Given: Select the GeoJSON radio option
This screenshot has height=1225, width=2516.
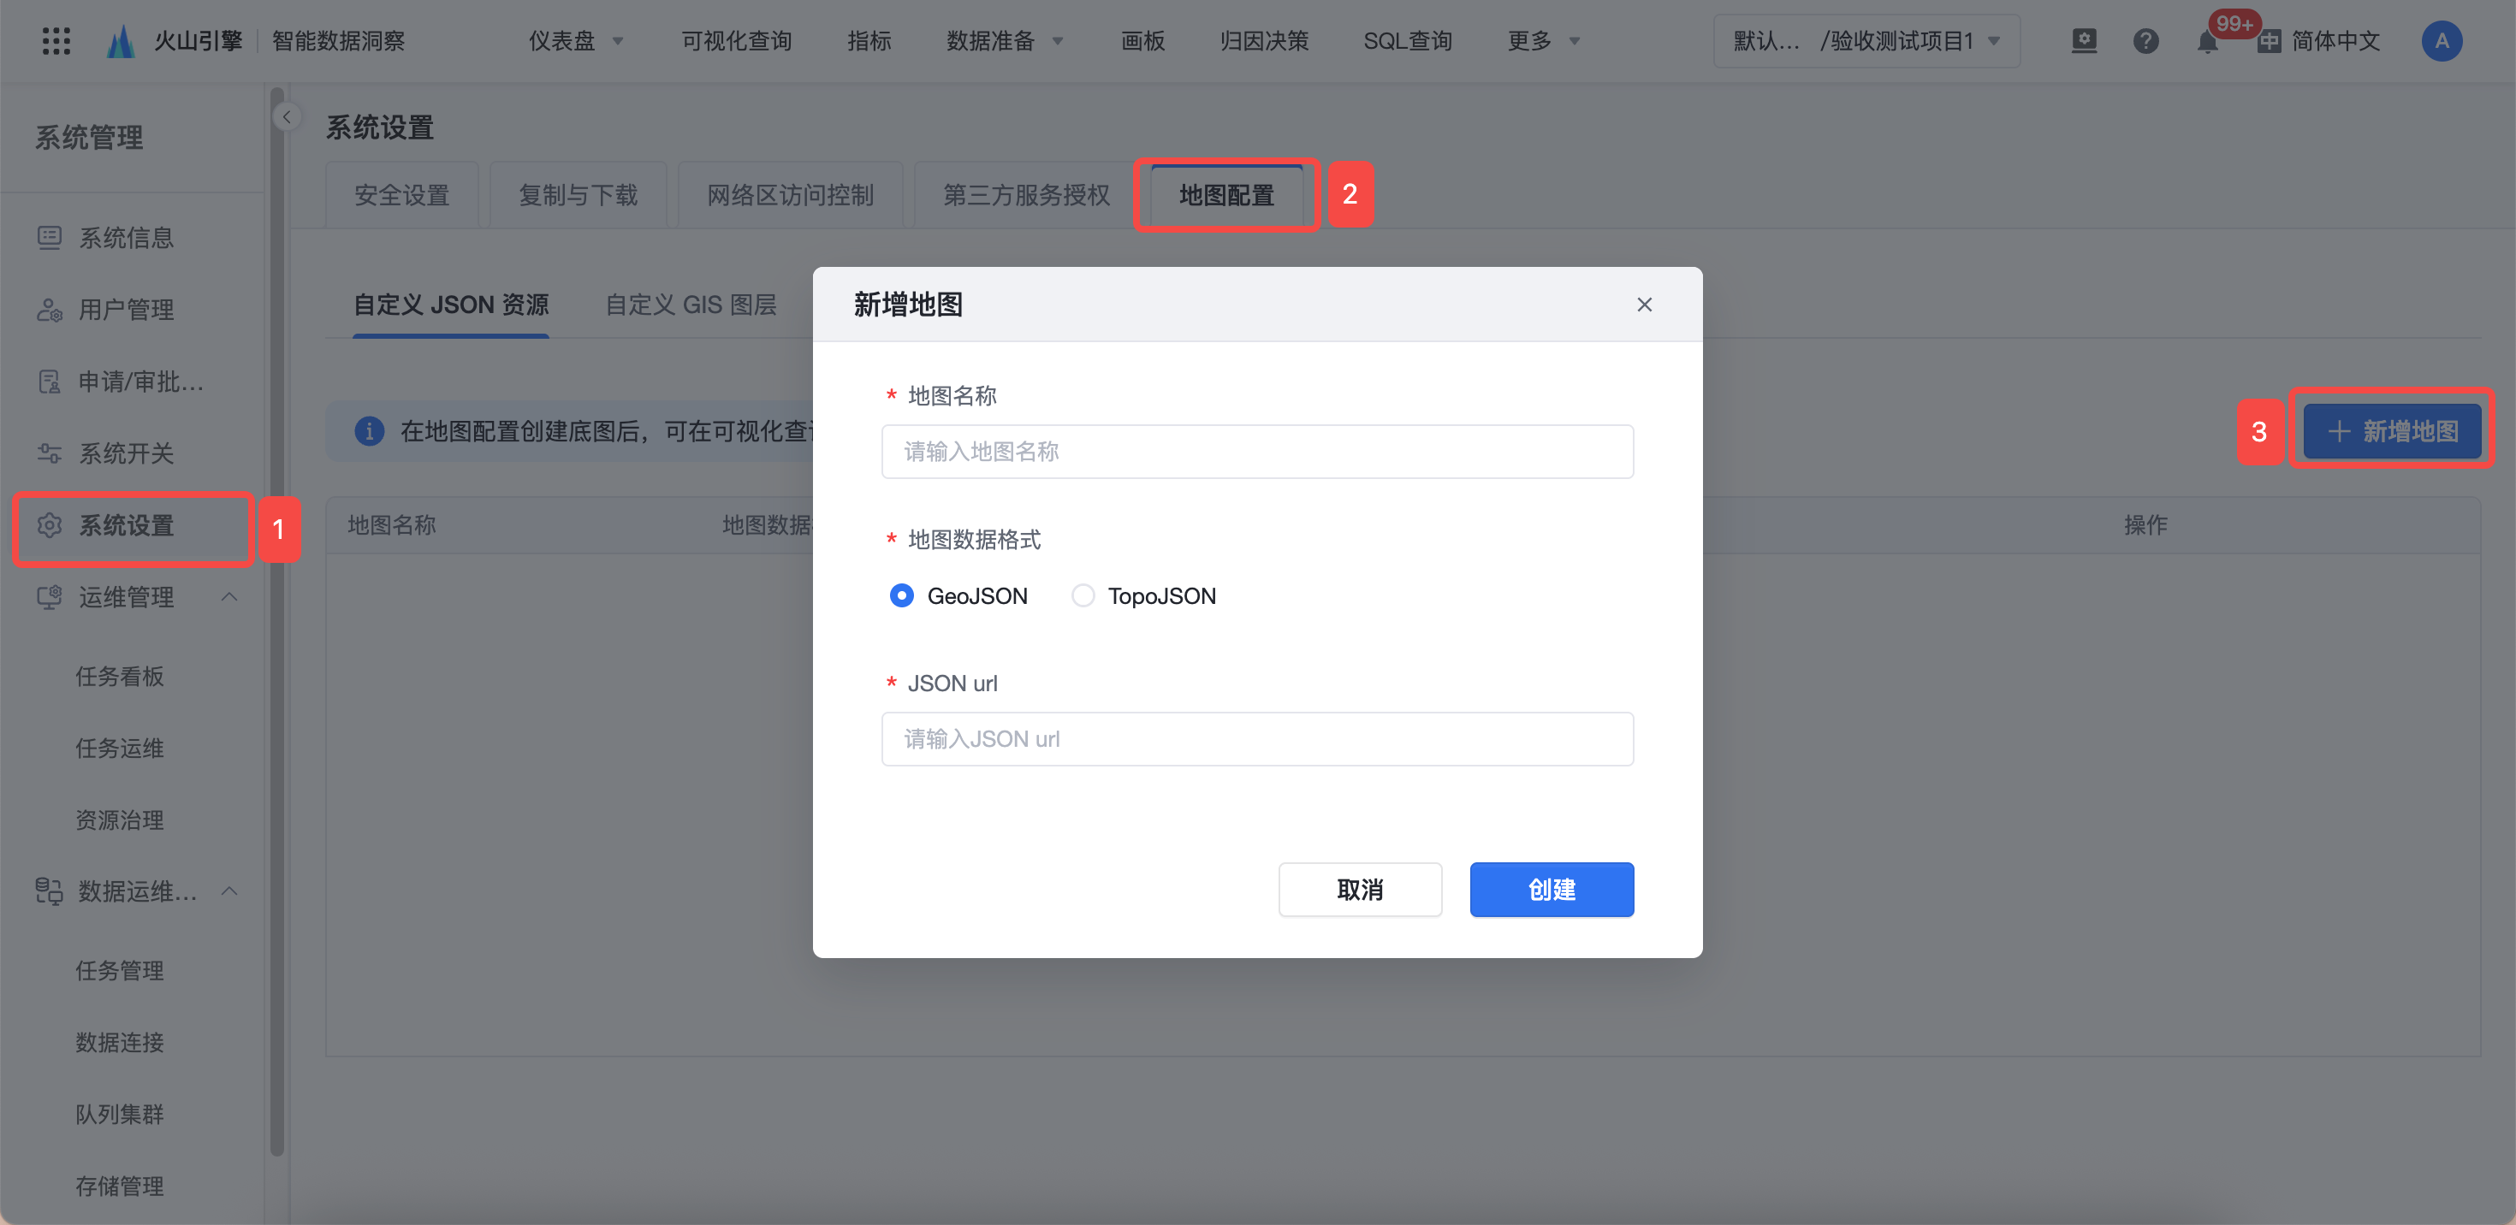Looking at the screenshot, I should click(901, 595).
